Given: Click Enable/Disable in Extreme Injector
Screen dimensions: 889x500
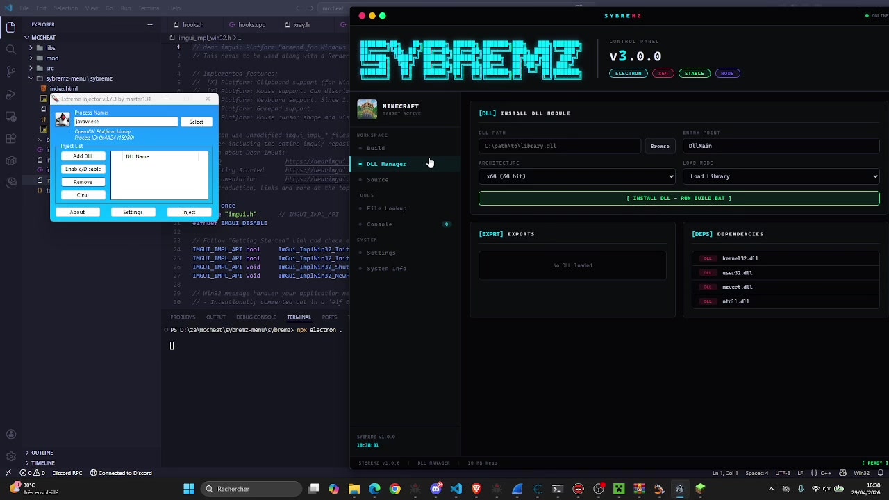Looking at the screenshot, I should click(83, 169).
